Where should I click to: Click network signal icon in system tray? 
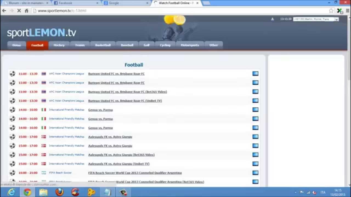pyautogui.click(x=308, y=192)
